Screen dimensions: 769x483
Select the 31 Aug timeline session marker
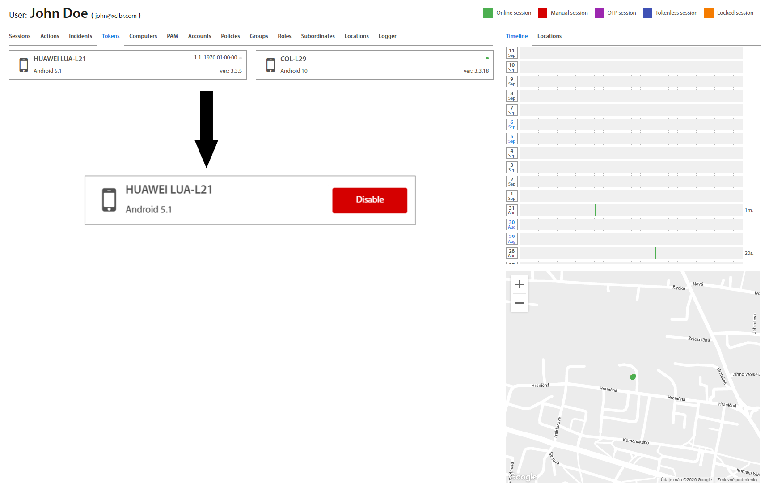tap(595, 210)
